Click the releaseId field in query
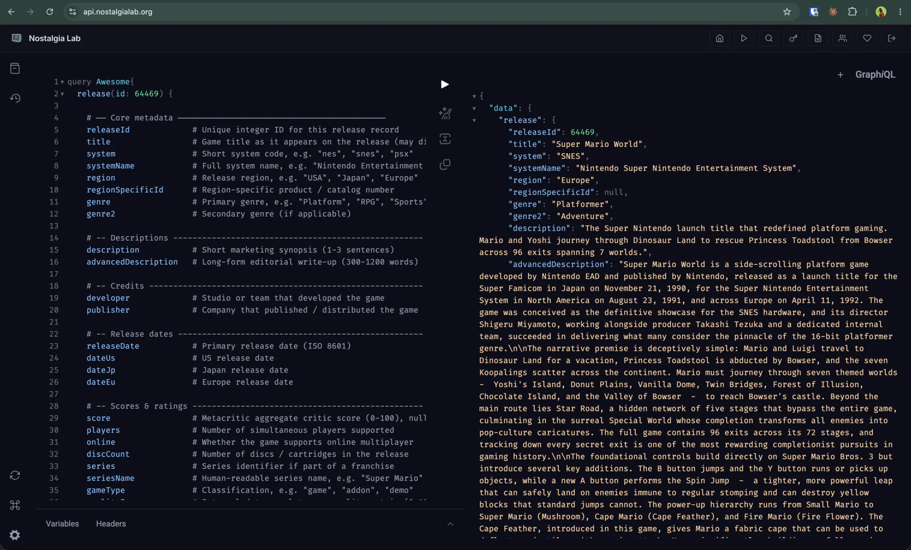This screenshot has height=550, width=911. coord(108,130)
